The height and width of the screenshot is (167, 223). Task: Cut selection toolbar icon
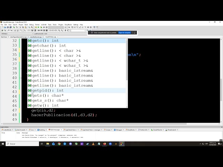(x=20, y=27)
